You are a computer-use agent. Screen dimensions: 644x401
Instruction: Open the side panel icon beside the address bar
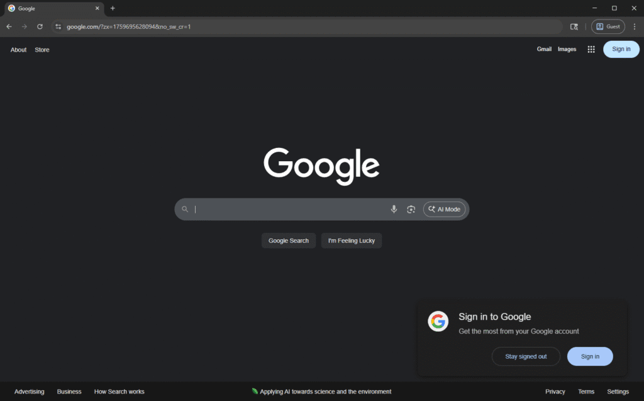click(574, 26)
